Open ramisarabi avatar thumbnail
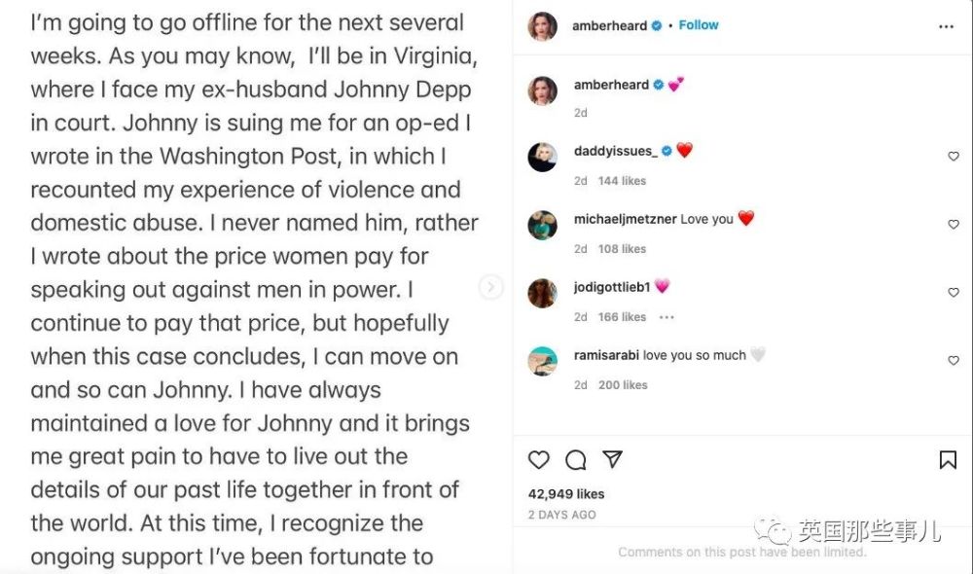Screen dimensions: 973x574 click(542, 361)
